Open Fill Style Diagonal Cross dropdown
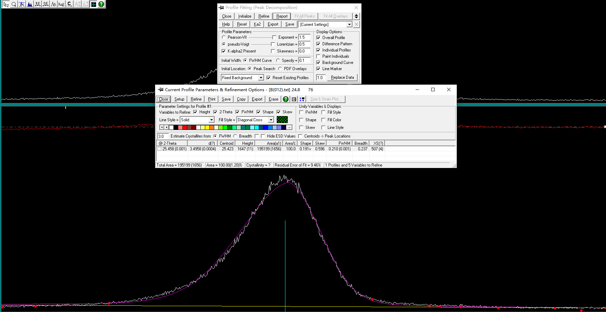Screen dimensions: 606x312 [x=271, y=120]
